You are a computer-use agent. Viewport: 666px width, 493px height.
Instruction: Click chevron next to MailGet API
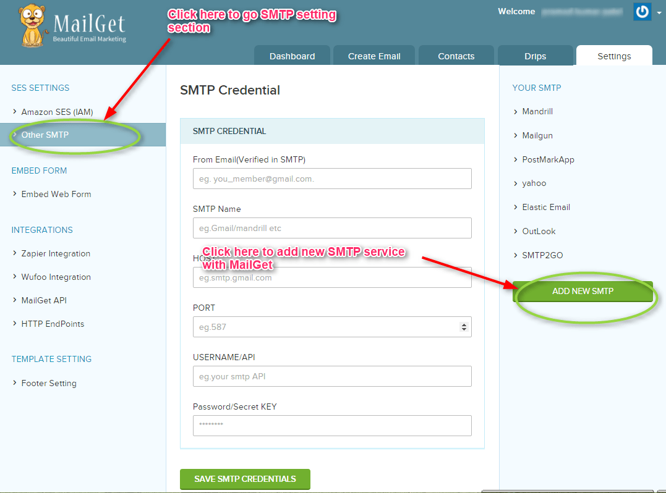coord(14,300)
